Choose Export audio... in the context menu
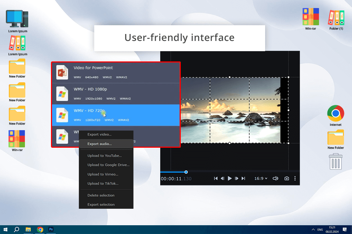The width and height of the screenshot is (352, 234). pos(99,144)
